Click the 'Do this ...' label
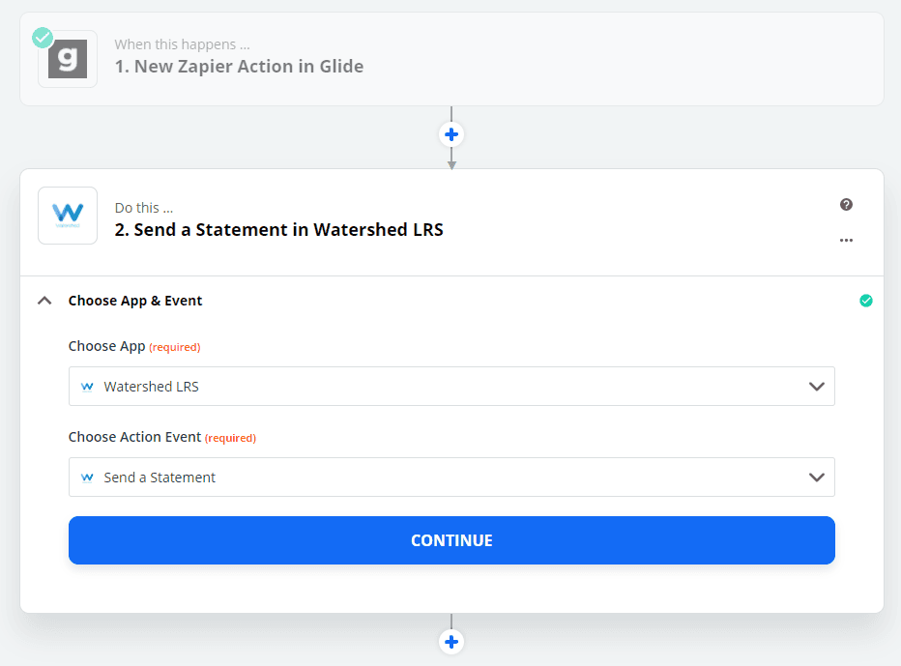Viewport: 901px width, 666px height. click(x=144, y=208)
